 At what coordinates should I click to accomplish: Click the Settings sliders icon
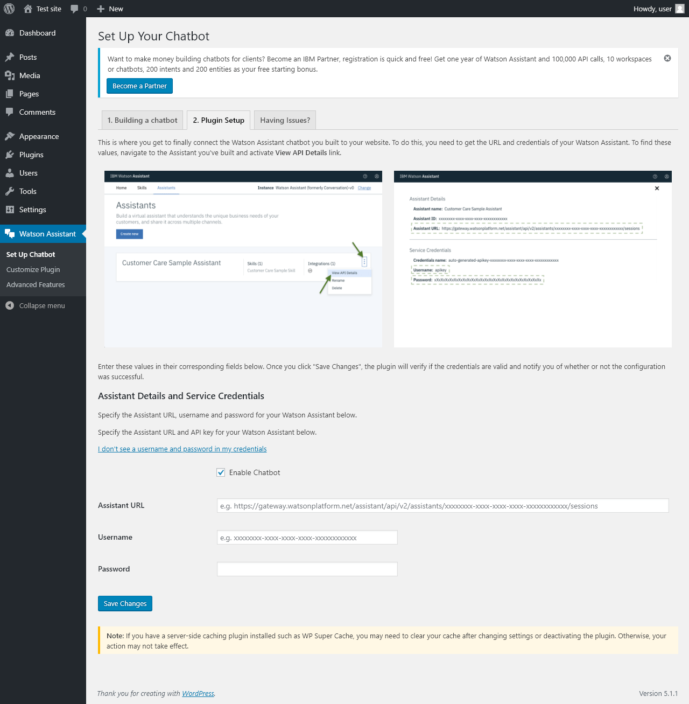point(10,210)
